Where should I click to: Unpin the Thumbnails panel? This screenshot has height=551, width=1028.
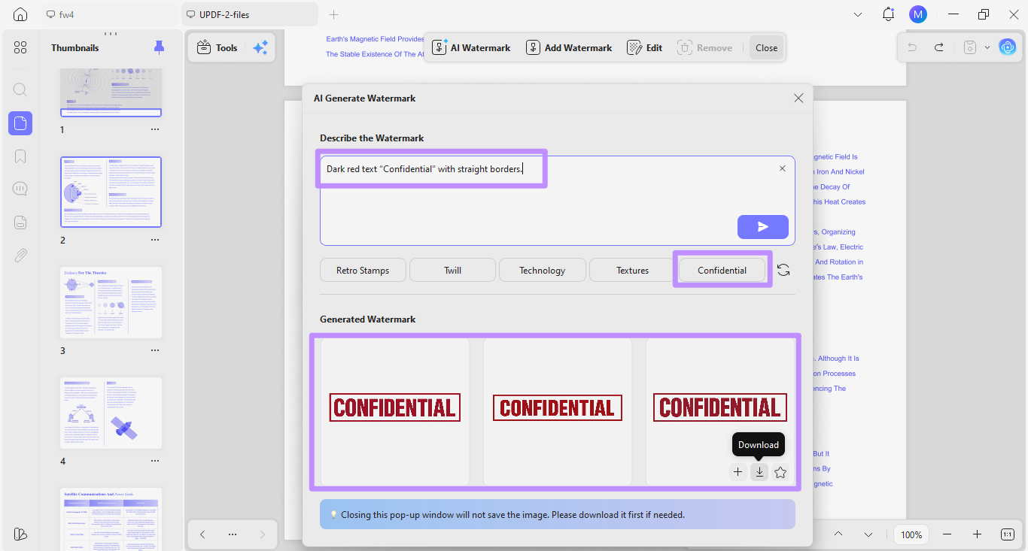159,47
